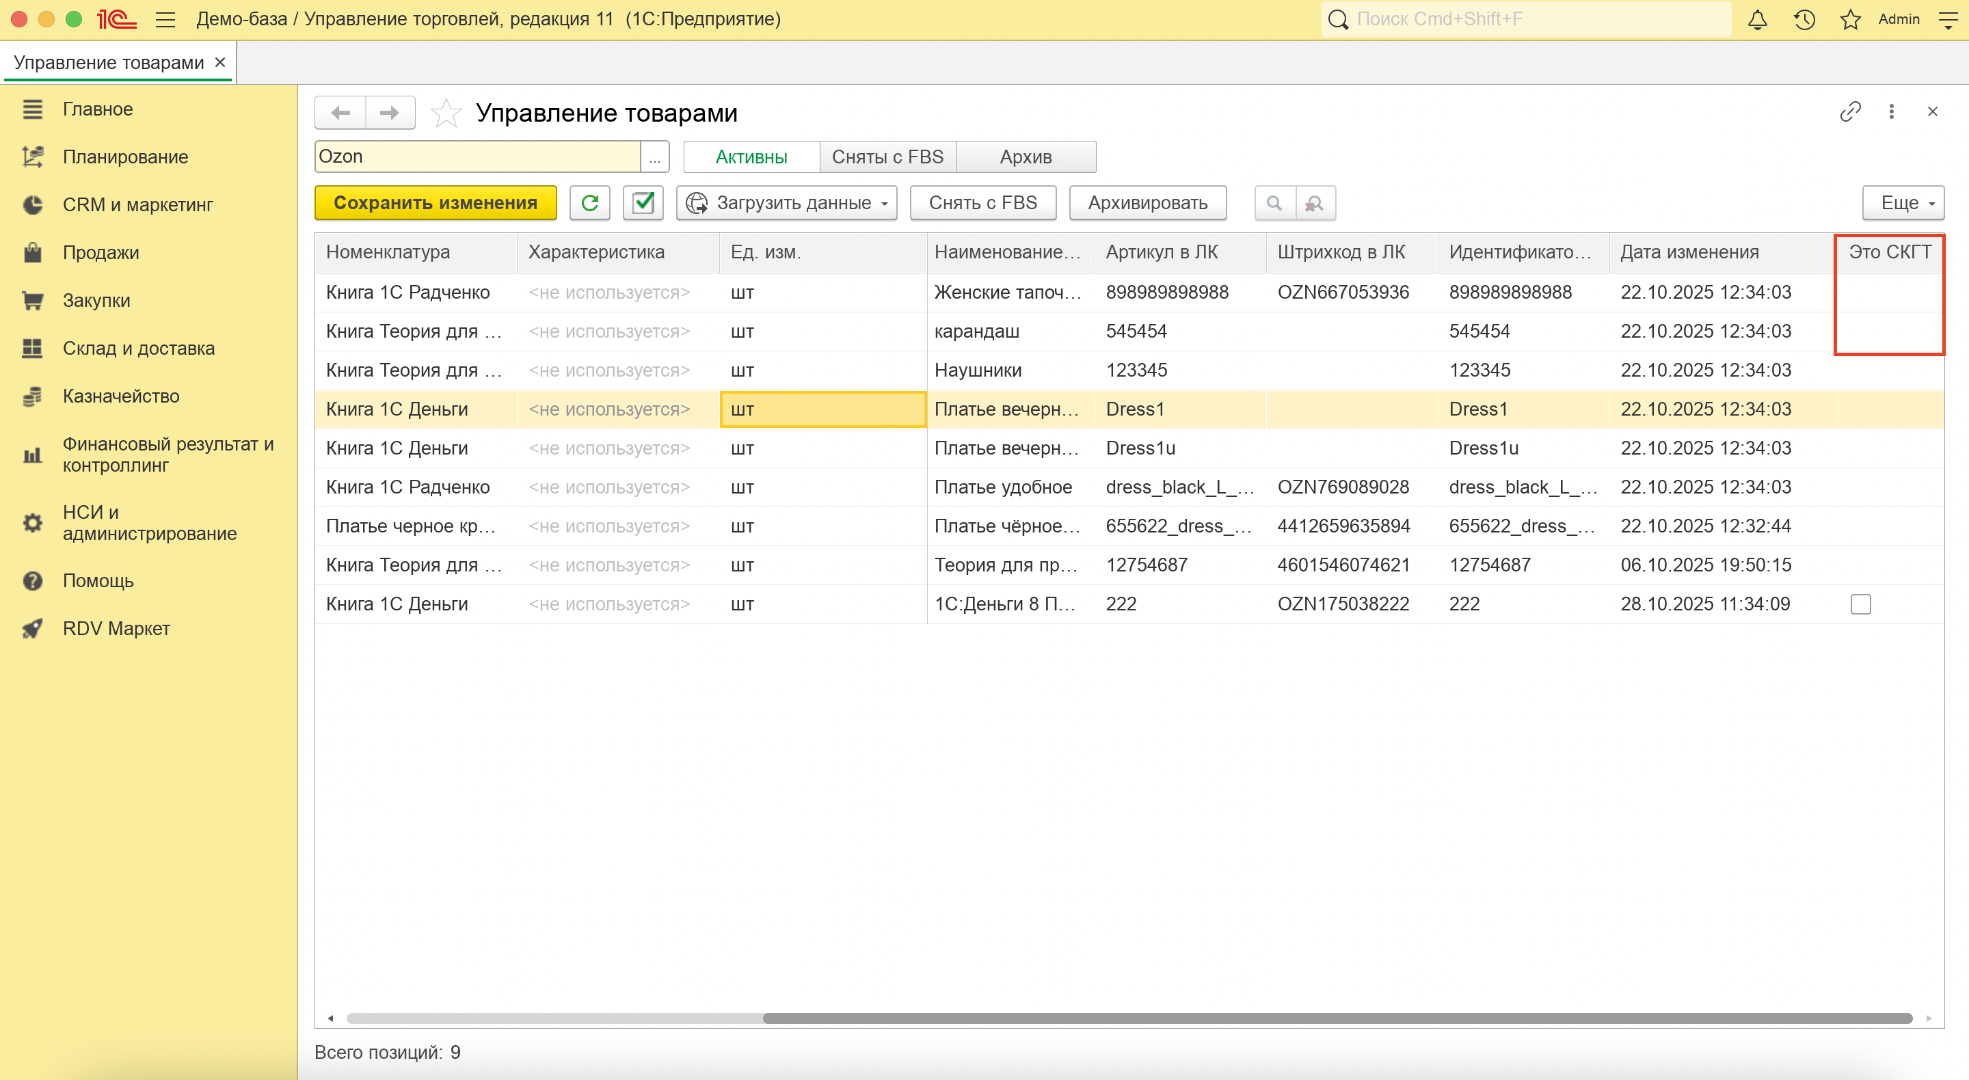The image size is (1969, 1080).
Task: Click the check-all checkmark toolbar icon
Action: pos(643,202)
